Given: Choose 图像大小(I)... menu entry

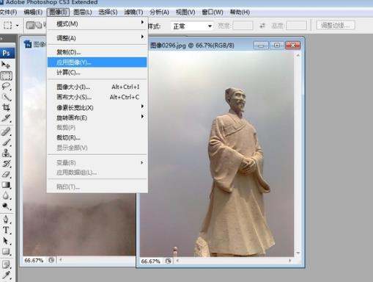Looking at the screenshot, I should click(97, 87).
